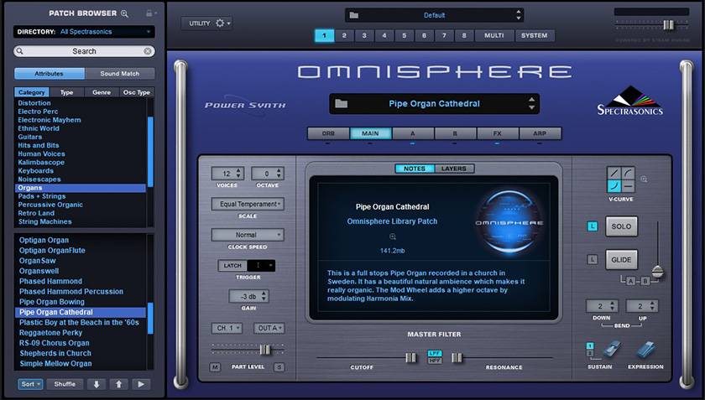Select the Genre attribute column
The image size is (705, 400).
tap(102, 92)
